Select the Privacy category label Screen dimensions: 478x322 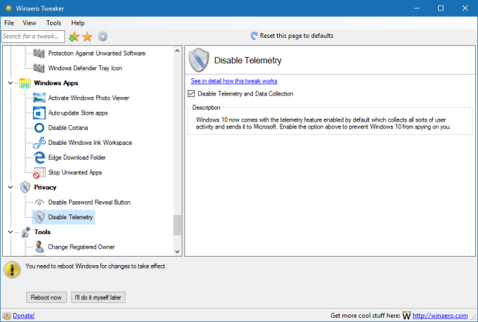(x=45, y=187)
